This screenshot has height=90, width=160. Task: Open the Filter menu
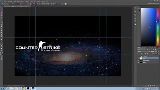click(32, 1)
